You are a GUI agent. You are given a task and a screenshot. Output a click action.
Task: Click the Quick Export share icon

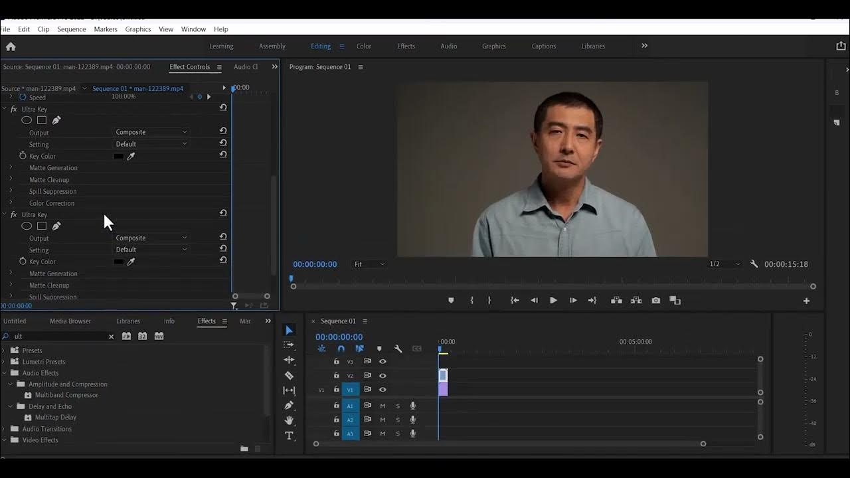click(x=841, y=46)
